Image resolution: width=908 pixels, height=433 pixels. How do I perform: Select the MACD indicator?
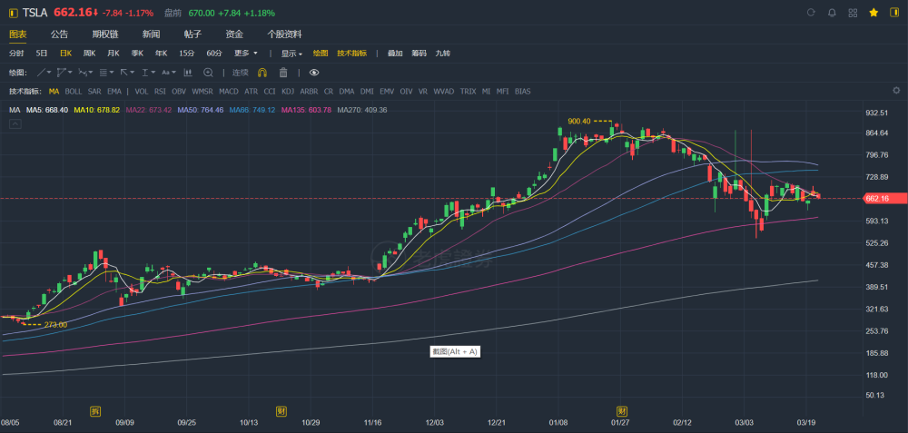tap(229, 91)
